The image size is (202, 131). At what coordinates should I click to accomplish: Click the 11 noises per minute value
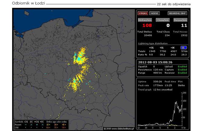(x=184, y=25)
